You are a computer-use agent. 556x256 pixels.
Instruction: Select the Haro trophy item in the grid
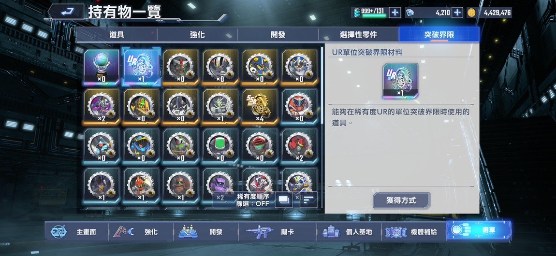point(102,67)
